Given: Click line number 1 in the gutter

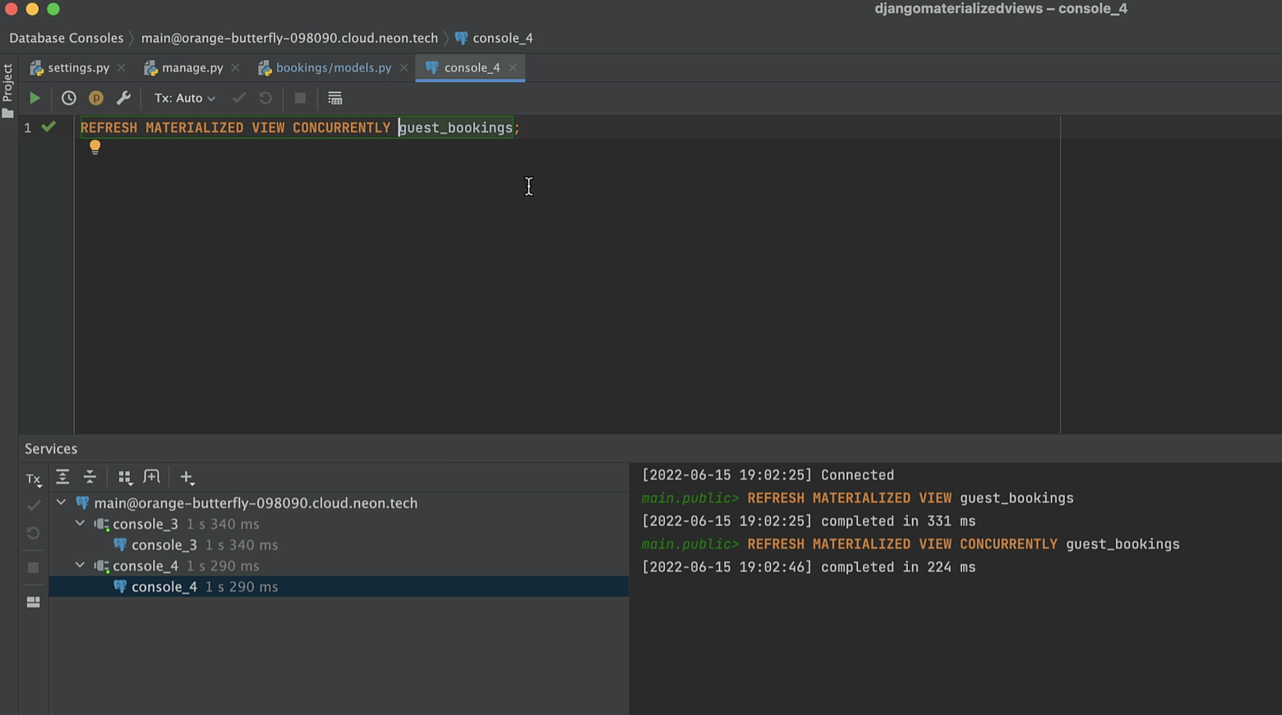Looking at the screenshot, I should [x=27, y=127].
